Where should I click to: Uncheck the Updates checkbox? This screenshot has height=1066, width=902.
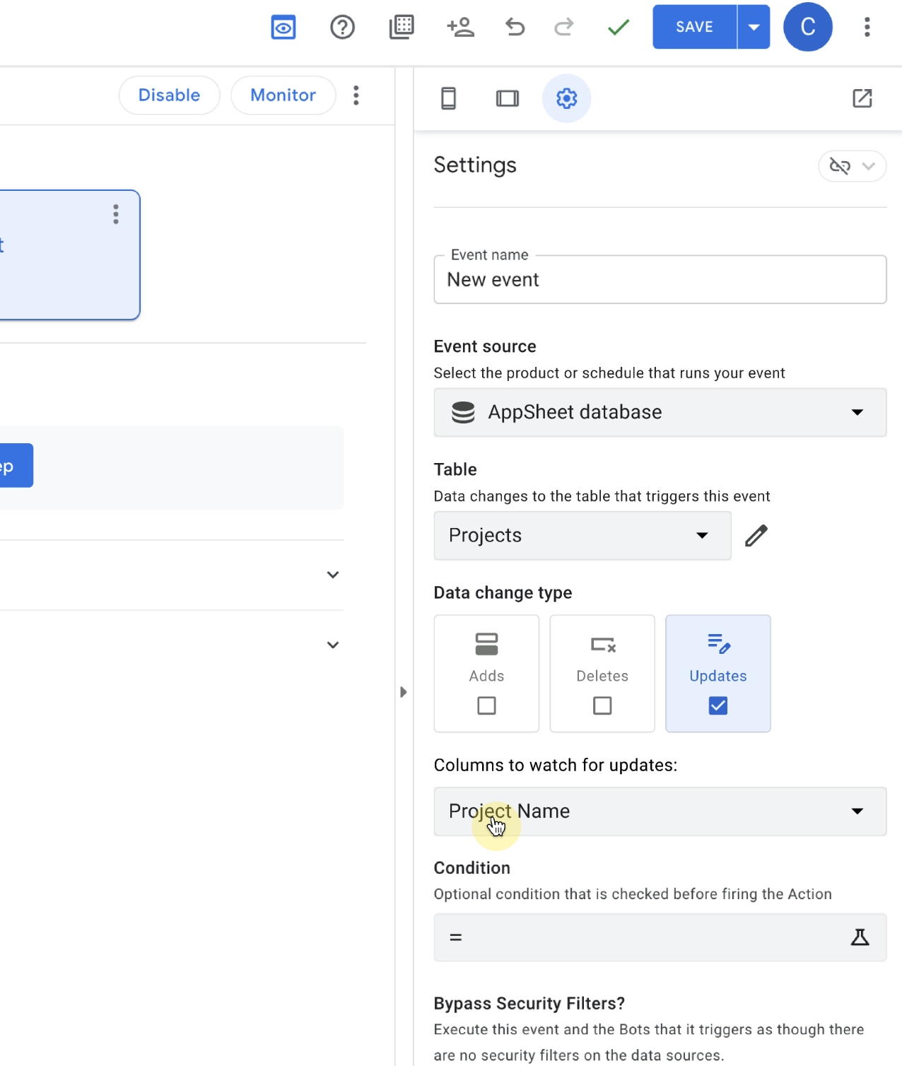click(718, 705)
